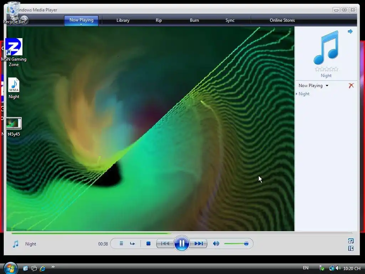Launch Internet Explorer from quick launch
Image resolution: width=365 pixels, height=274 pixels.
pyautogui.click(x=43, y=268)
